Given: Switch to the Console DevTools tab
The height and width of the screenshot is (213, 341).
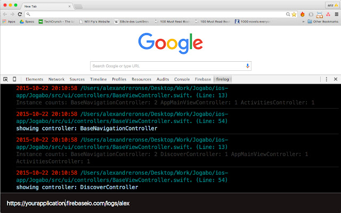Looking at the screenshot, I should pyautogui.click(x=182, y=79).
